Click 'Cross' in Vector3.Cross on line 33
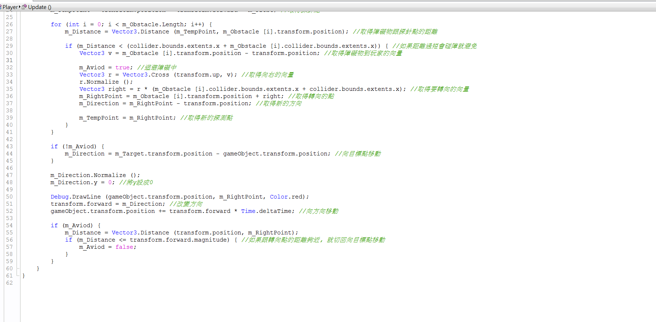 tap(160, 75)
